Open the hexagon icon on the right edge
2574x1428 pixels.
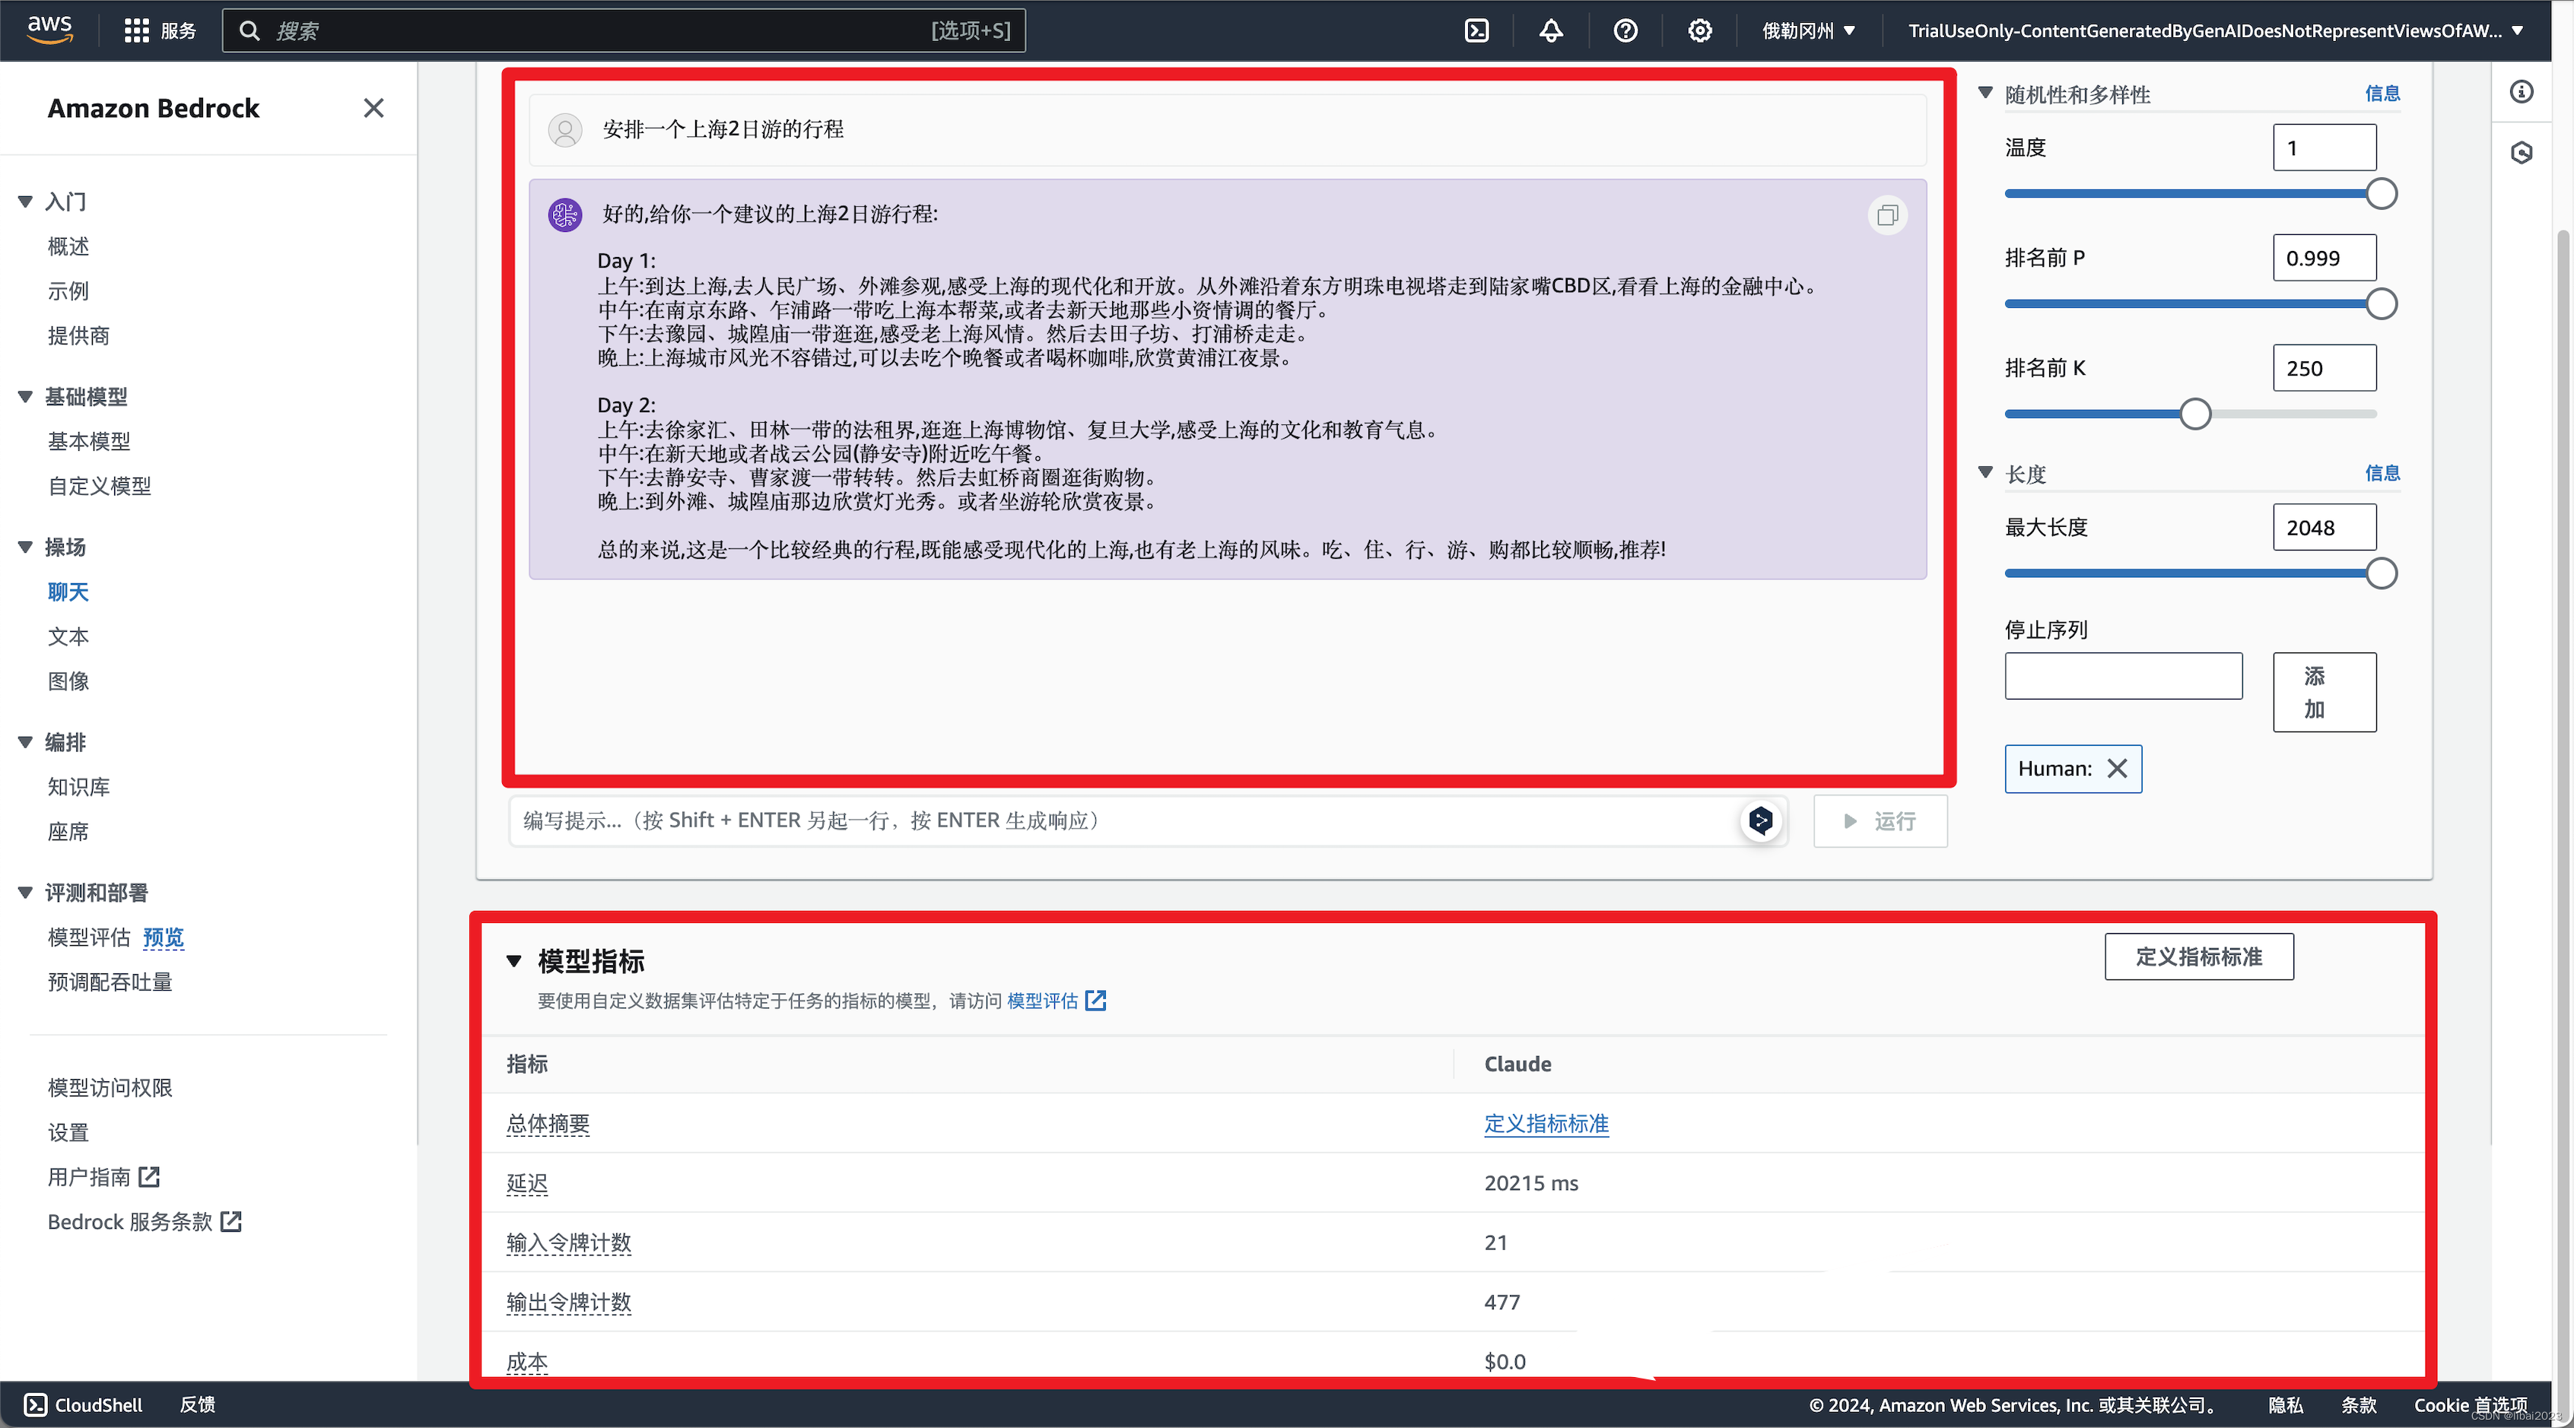point(2522,153)
